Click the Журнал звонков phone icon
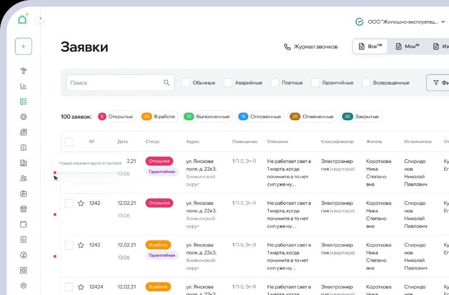The width and height of the screenshot is (449, 295). (x=287, y=46)
